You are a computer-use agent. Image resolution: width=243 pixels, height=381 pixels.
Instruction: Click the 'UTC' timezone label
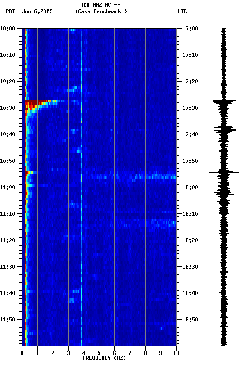[182, 11]
